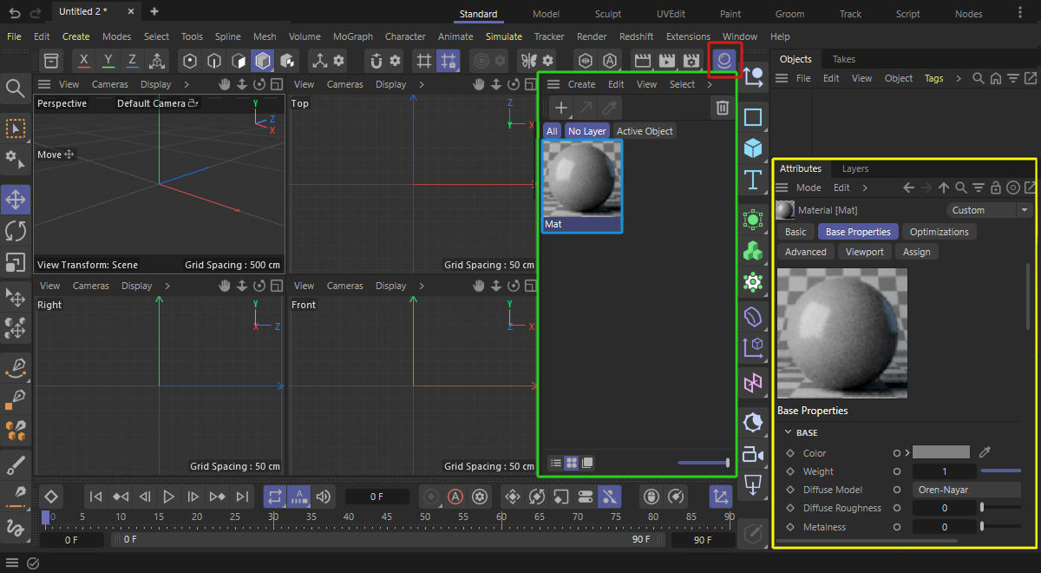Open the Material Manager icon
Viewport: 1041px width, 573px height.
point(723,61)
